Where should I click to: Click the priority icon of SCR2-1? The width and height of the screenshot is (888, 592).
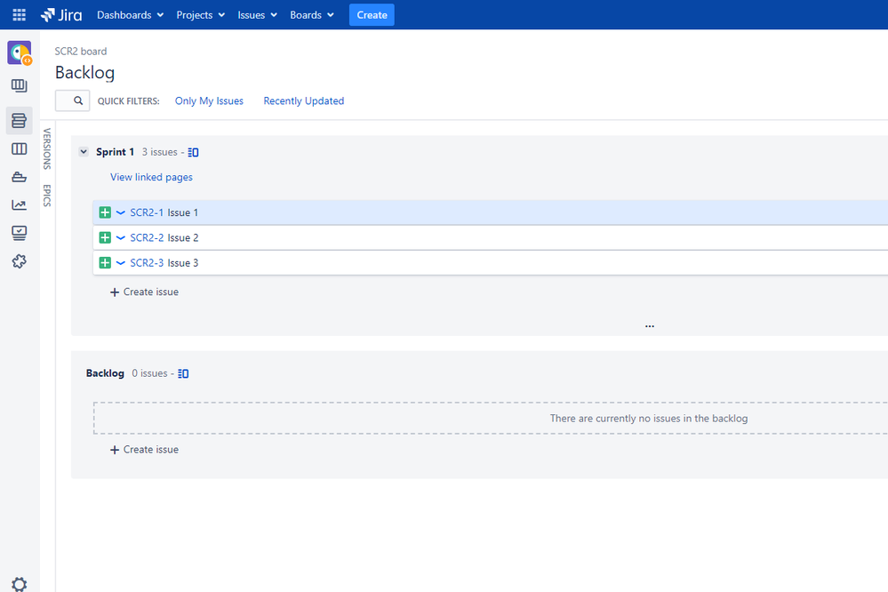click(x=121, y=212)
